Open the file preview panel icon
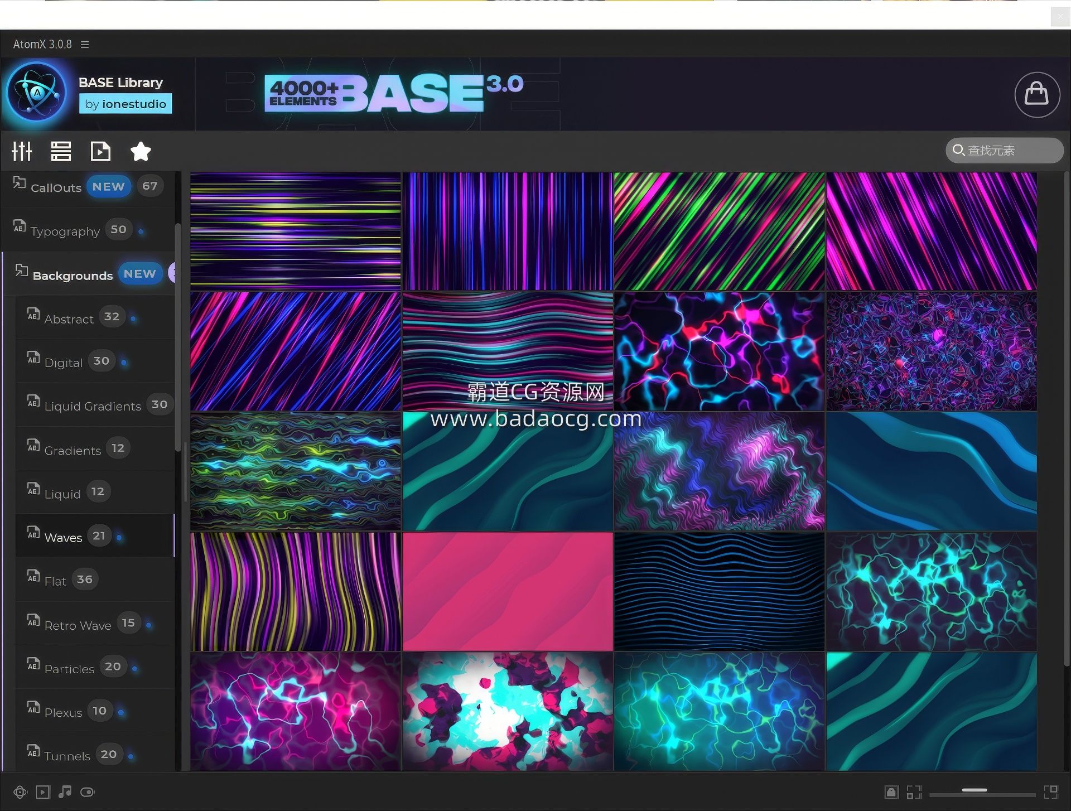 tap(100, 151)
